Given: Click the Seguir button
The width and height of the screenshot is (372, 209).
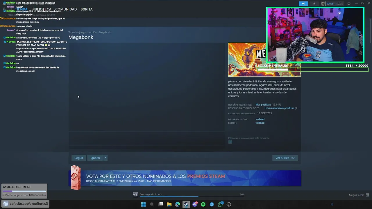Looking at the screenshot, I should pyautogui.click(x=79, y=158).
